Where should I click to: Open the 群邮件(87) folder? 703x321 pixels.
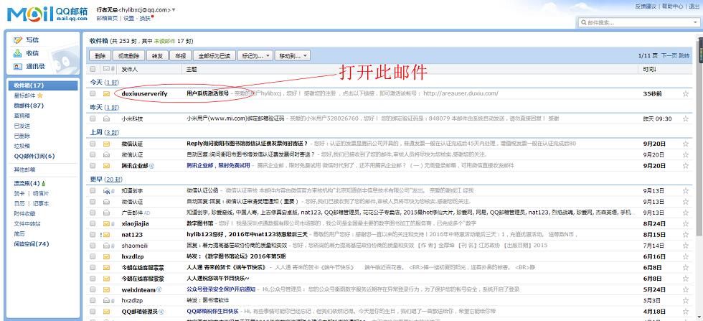(29, 106)
